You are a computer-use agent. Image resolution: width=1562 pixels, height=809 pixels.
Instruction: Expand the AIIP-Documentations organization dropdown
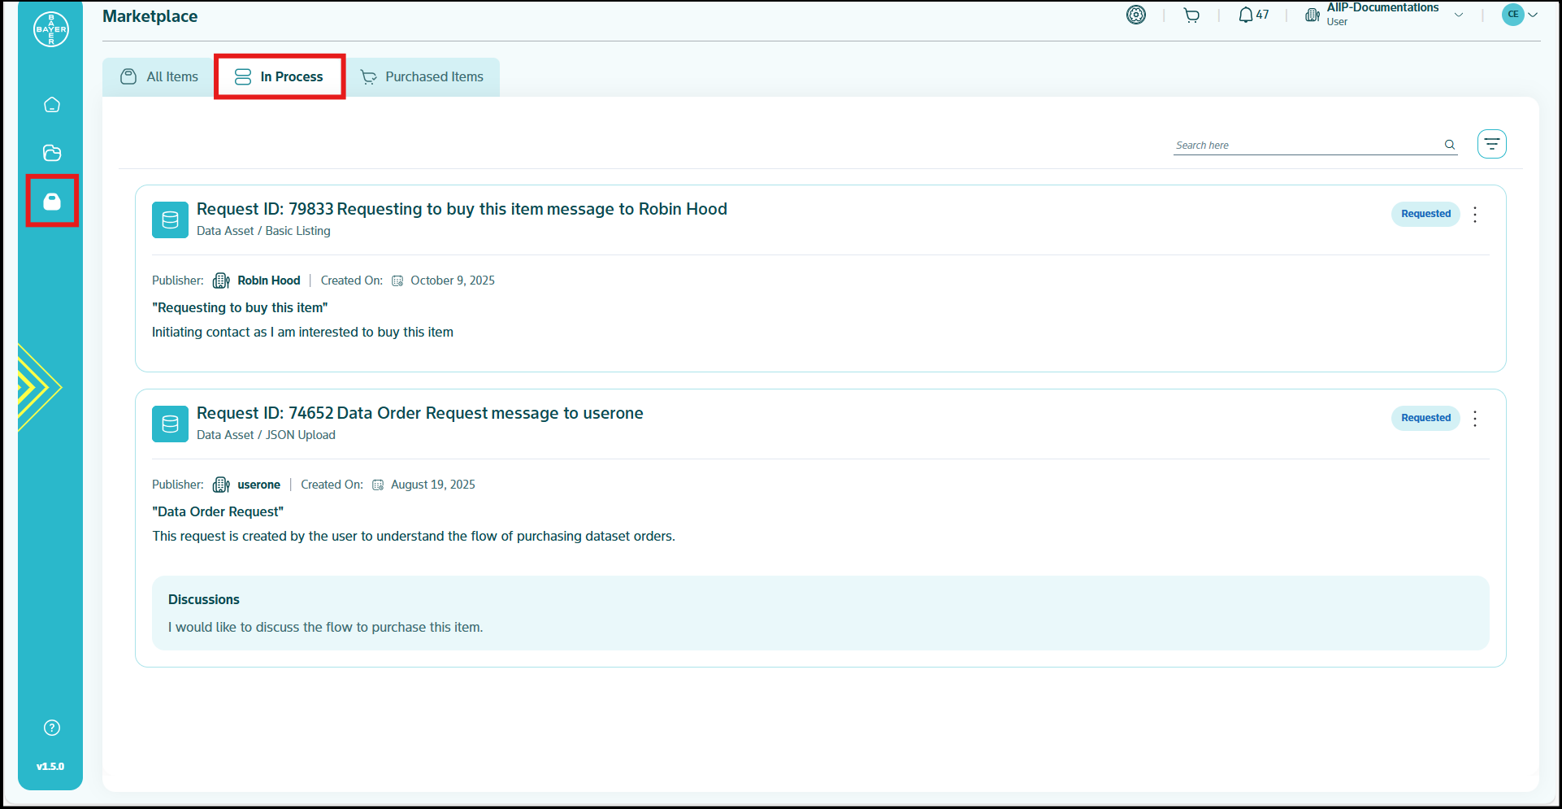[x=1459, y=15]
